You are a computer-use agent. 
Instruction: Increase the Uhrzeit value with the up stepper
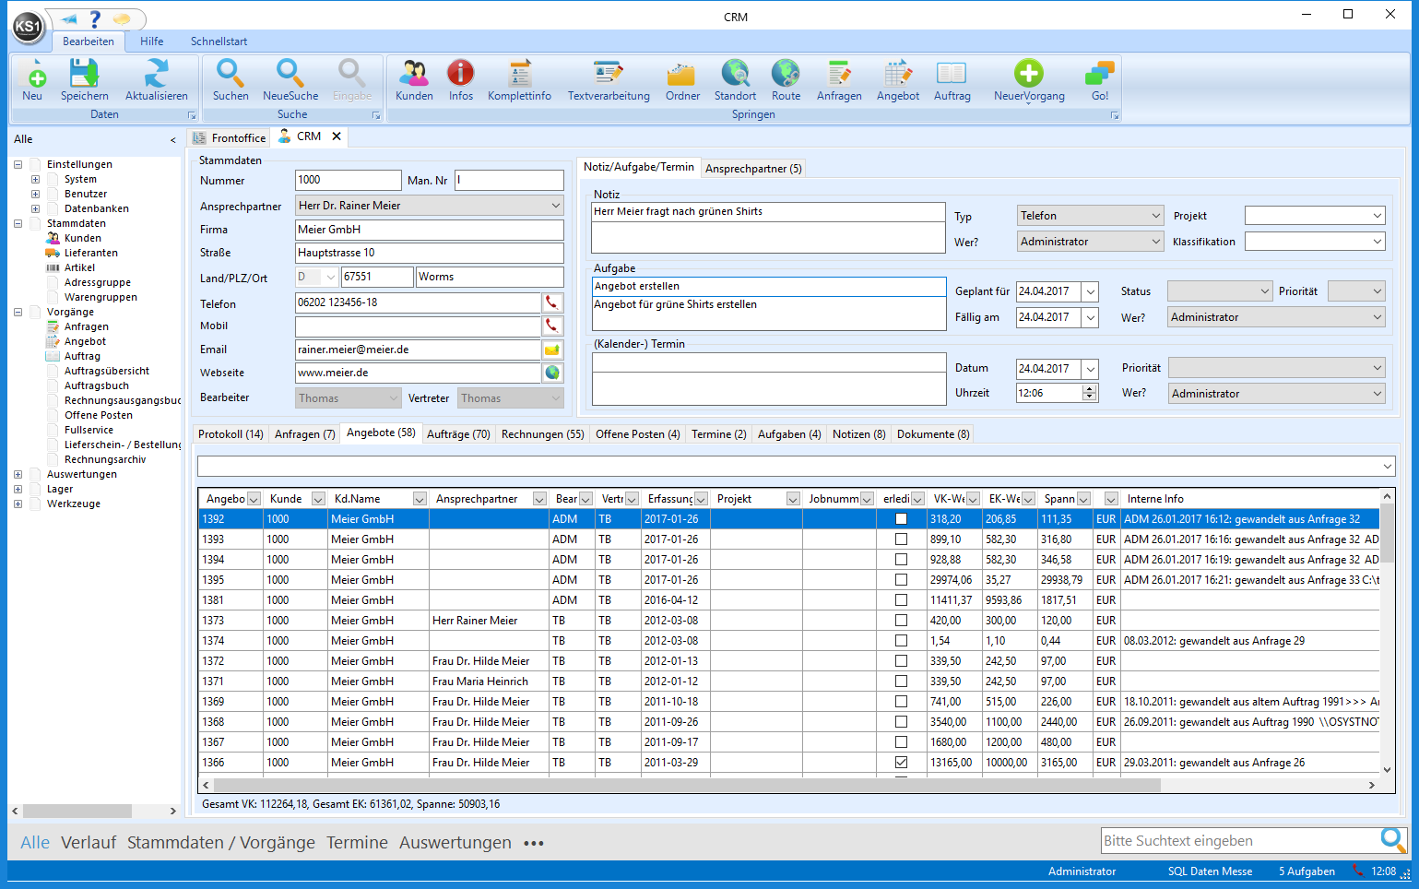coord(1089,387)
